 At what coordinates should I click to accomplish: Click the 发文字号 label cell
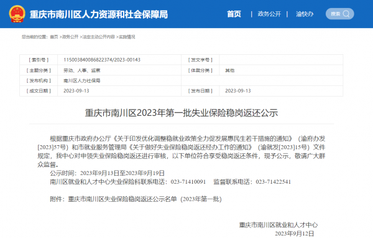(200, 60)
